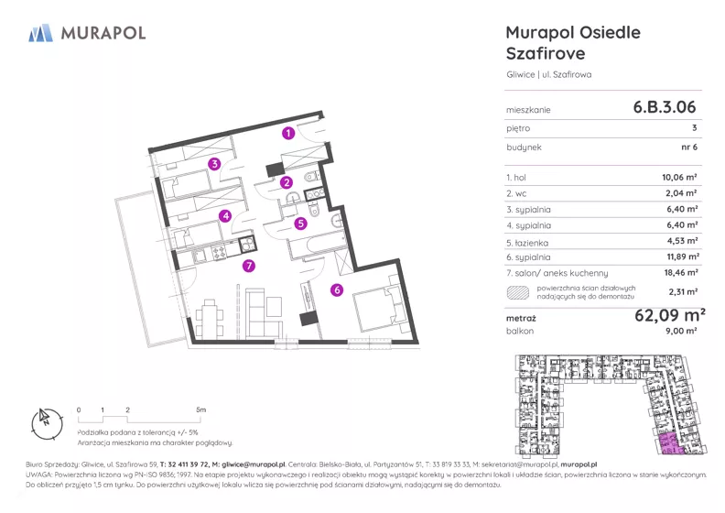Click the 'balkon' label
725x513 pixels.
(520, 332)
